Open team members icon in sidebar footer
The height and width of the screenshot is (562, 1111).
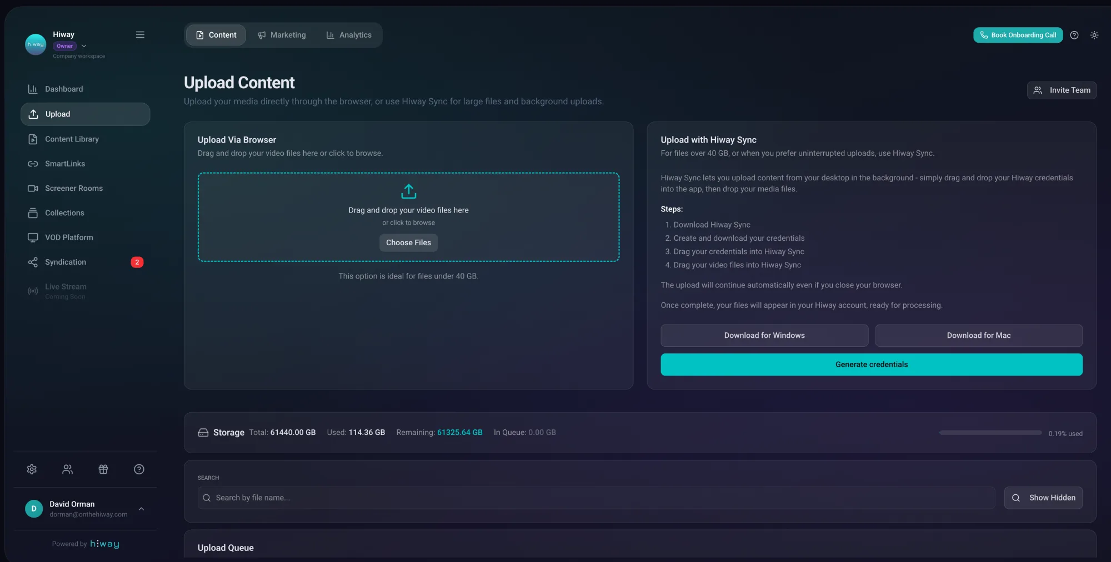pyautogui.click(x=68, y=469)
